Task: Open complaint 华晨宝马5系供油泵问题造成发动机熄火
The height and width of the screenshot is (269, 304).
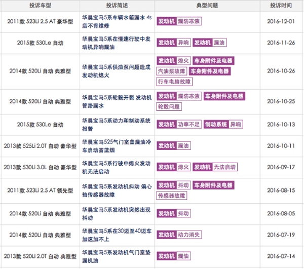Action: pyautogui.click(x=117, y=71)
